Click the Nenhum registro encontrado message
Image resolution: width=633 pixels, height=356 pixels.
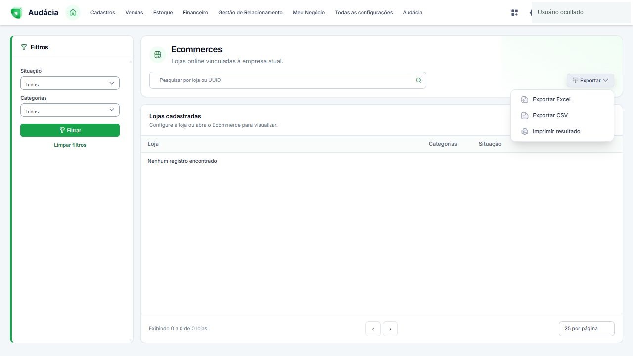tap(182, 161)
